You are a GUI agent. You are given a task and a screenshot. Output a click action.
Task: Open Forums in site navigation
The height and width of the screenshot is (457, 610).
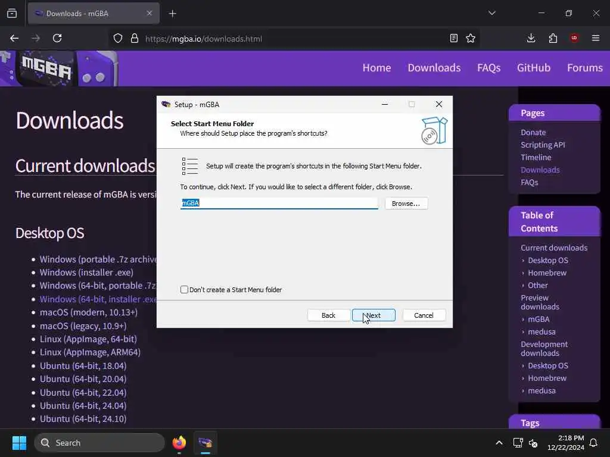585,68
